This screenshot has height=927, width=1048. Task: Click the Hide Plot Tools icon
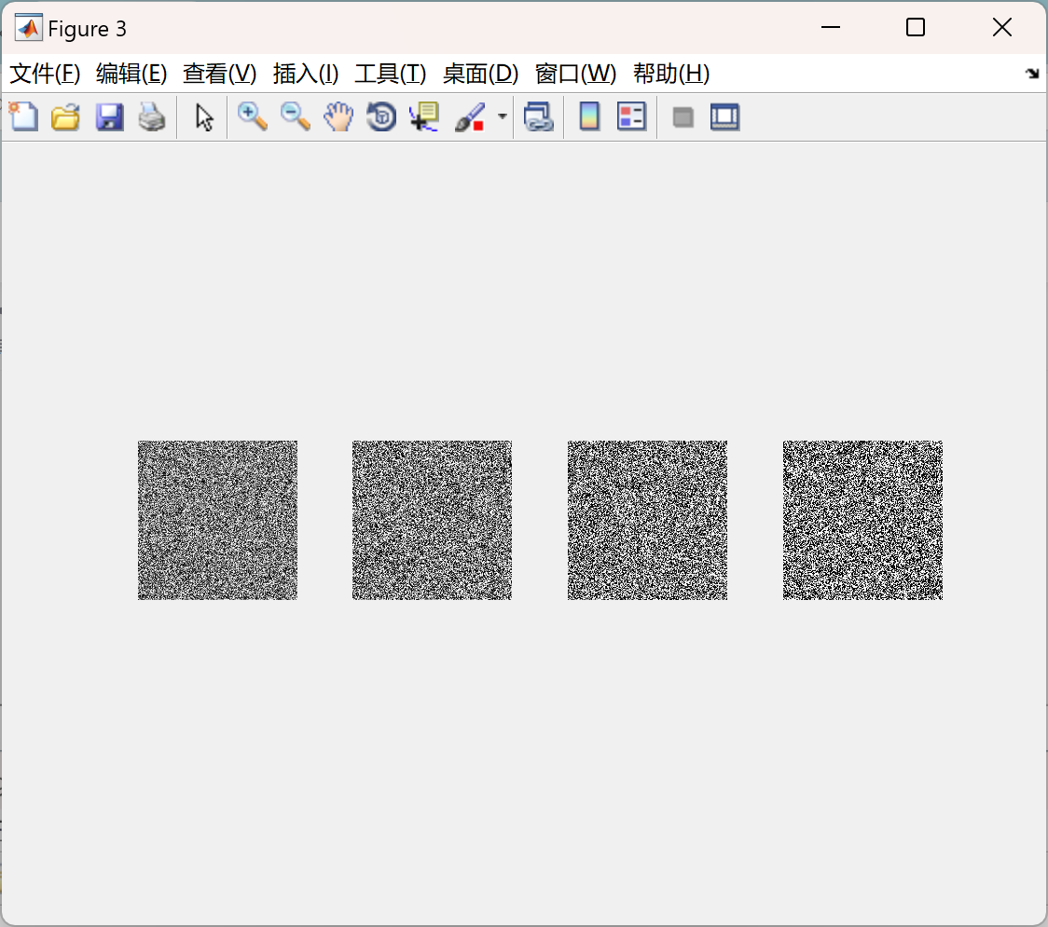(683, 117)
